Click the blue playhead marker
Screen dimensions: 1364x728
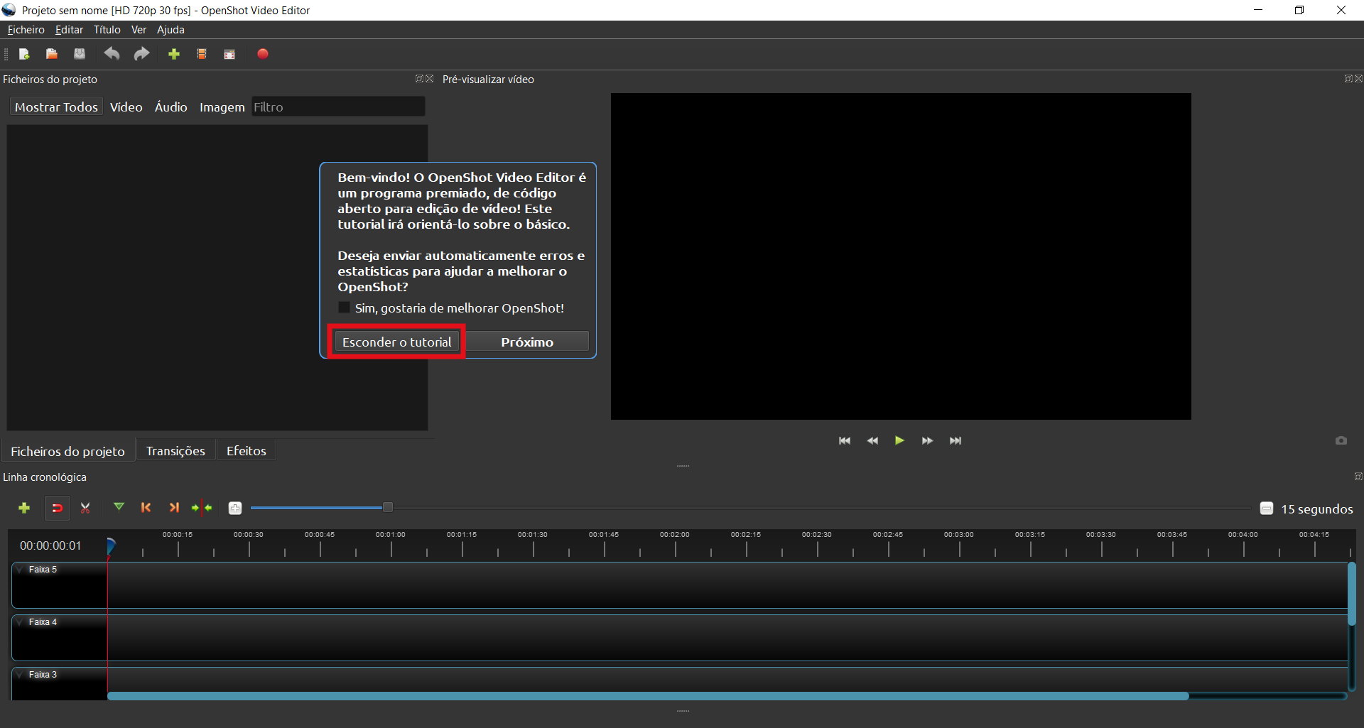pos(111,545)
